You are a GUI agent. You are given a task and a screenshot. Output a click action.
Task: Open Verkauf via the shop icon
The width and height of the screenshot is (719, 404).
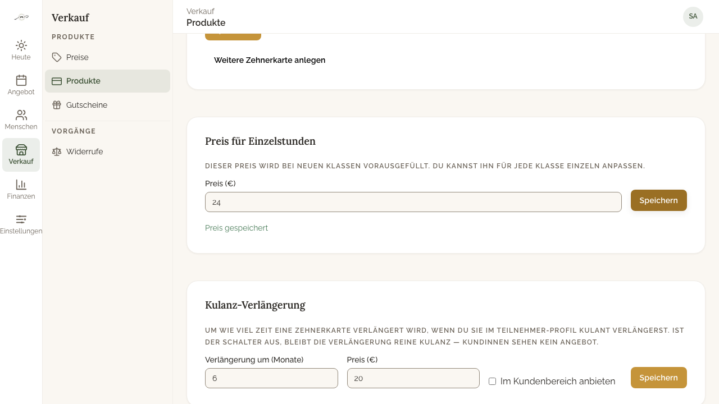point(21,150)
